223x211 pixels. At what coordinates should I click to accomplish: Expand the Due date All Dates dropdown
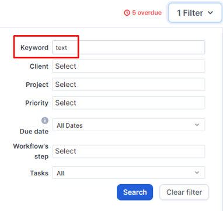128,125
